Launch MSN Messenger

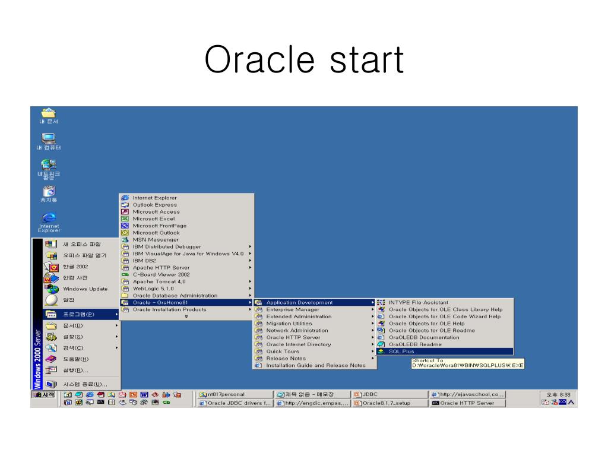coord(186,240)
